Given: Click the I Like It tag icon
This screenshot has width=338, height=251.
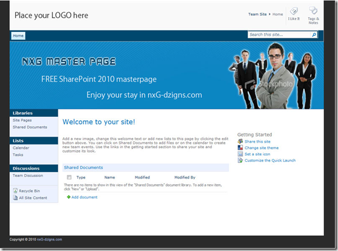Looking at the screenshot, I should point(293,11).
